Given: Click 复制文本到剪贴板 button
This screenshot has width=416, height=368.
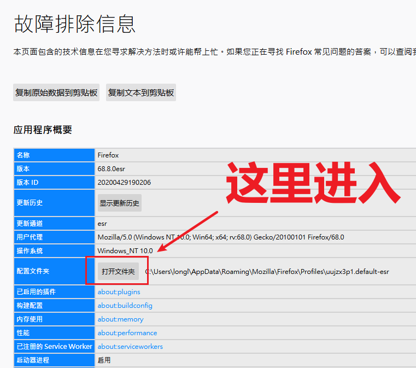Looking at the screenshot, I should click(x=141, y=92).
